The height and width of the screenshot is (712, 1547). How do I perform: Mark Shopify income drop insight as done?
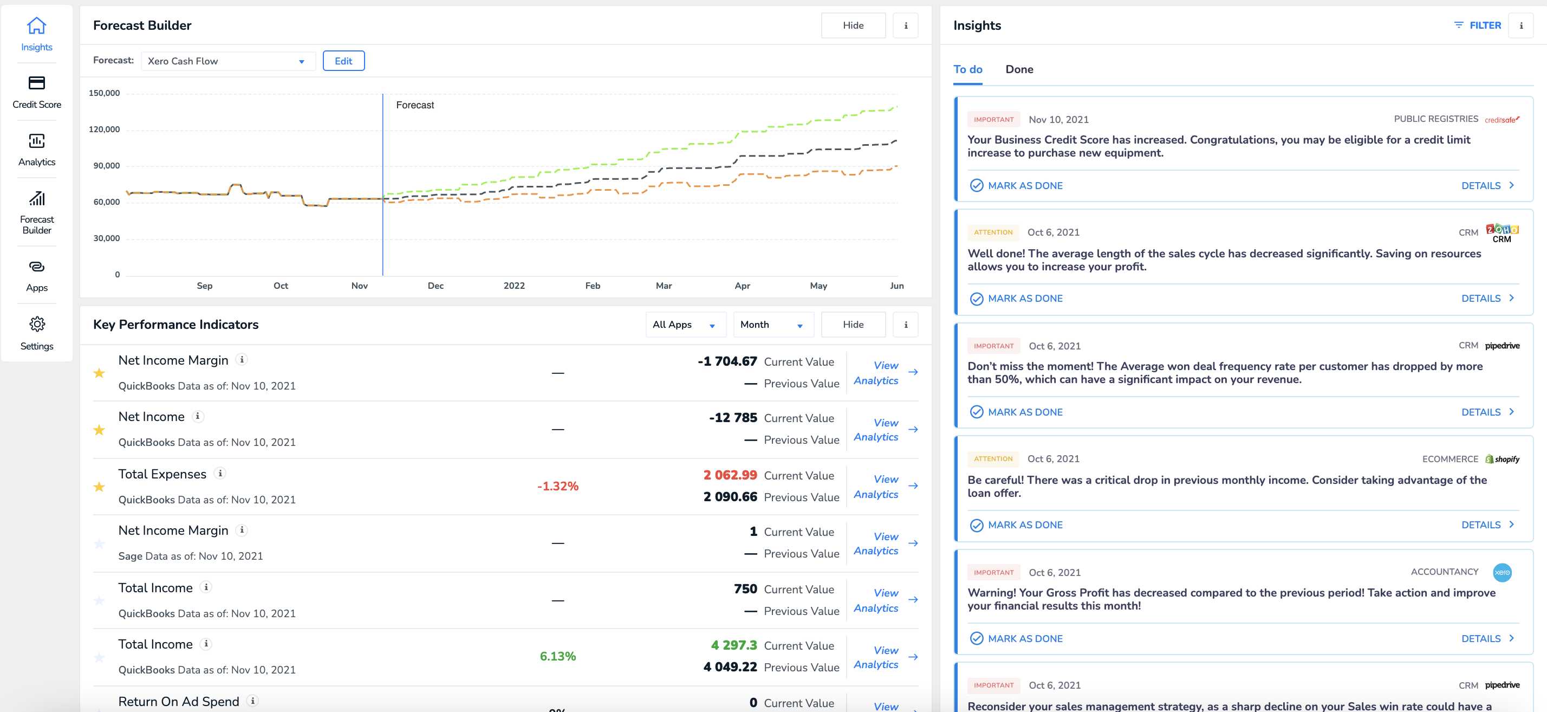(x=1016, y=525)
